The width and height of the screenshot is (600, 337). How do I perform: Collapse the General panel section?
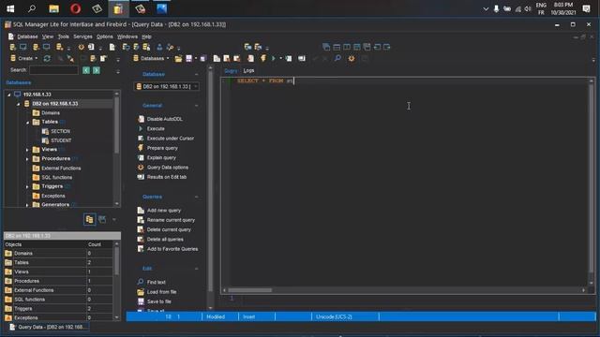[x=196, y=106]
